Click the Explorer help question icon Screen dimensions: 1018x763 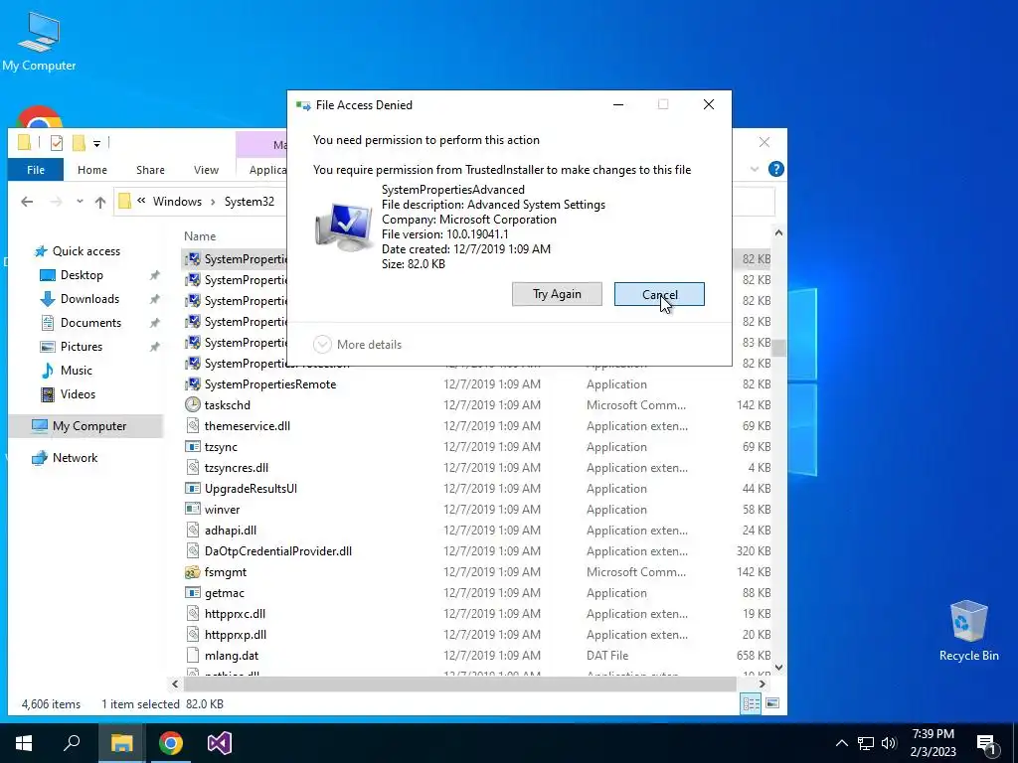pos(775,169)
